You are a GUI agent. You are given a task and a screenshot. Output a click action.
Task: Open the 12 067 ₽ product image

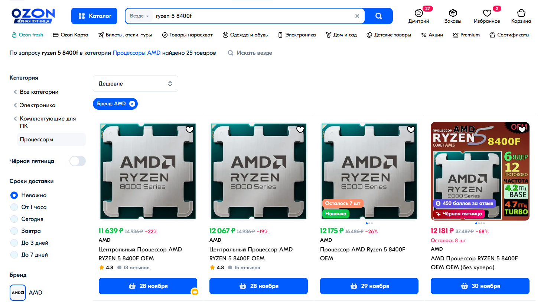258,171
